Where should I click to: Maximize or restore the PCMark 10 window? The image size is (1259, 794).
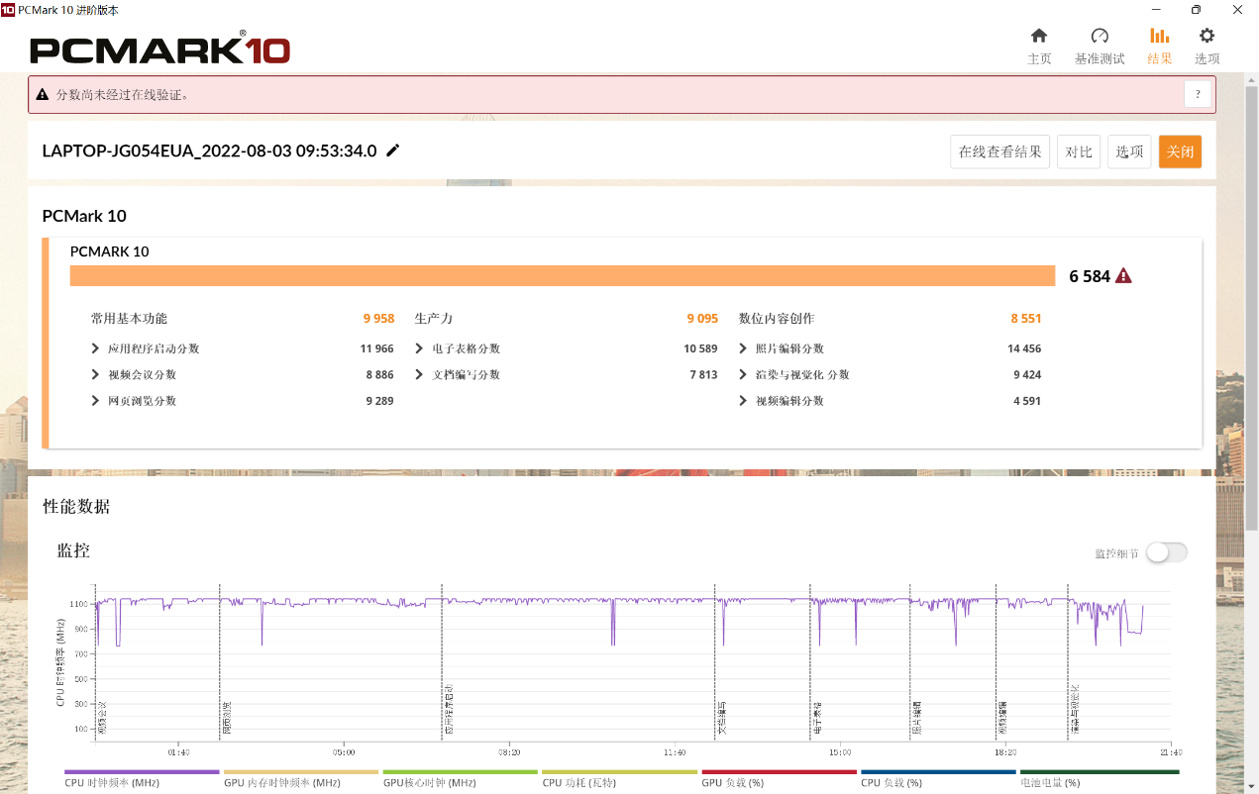coord(1196,9)
